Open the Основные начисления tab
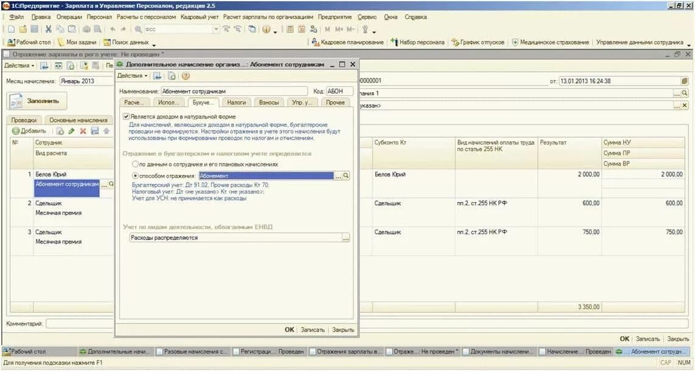695x371 pixels. coord(78,120)
